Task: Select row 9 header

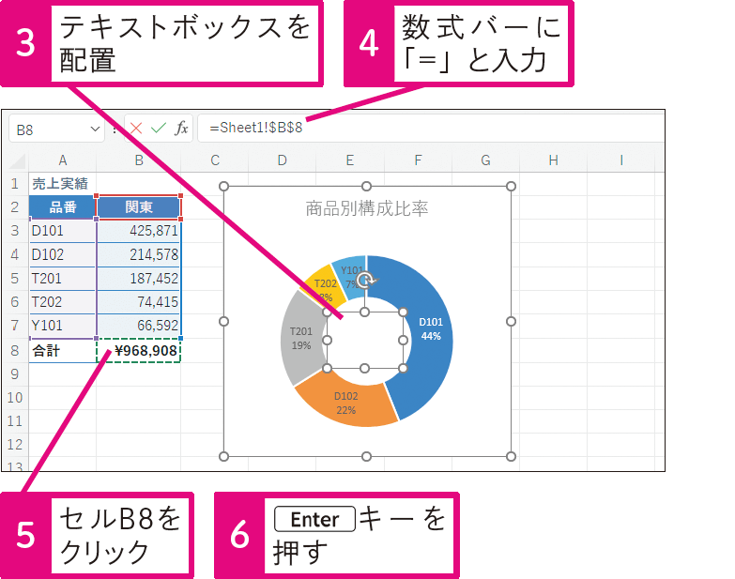Action: tap(15, 374)
